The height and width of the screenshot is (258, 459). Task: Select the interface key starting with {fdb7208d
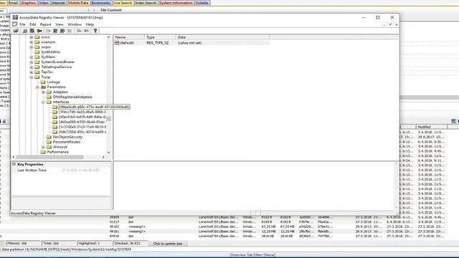(82, 132)
